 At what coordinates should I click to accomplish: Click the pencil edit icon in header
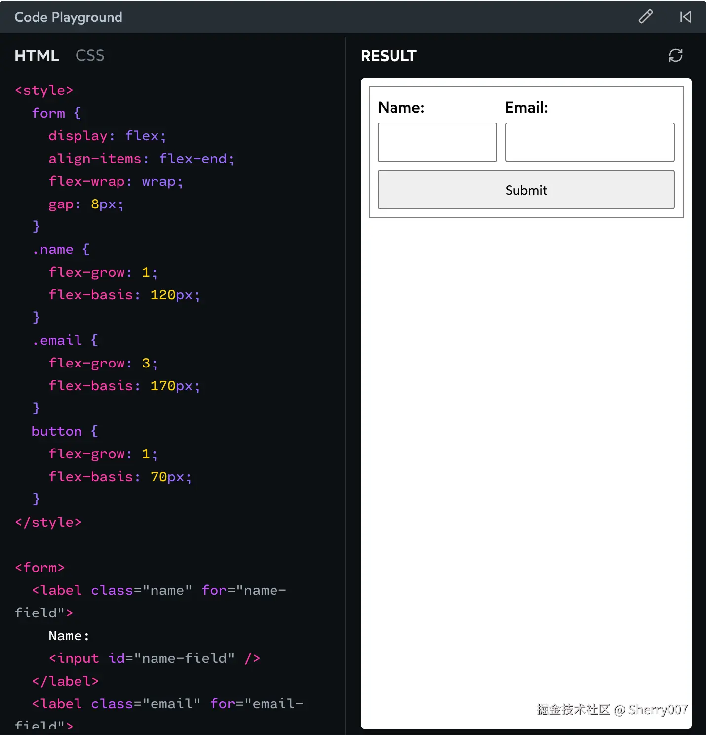(645, 17)
